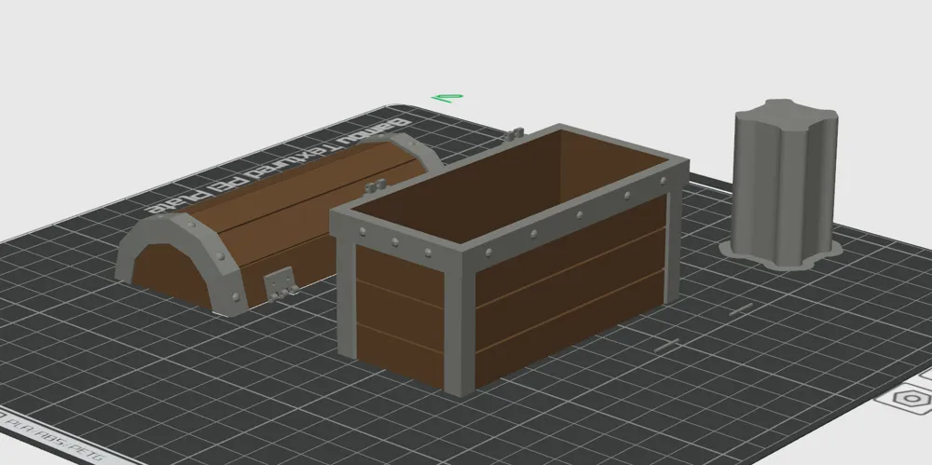Click the green plate name edit icon

(x=447, y=98)
